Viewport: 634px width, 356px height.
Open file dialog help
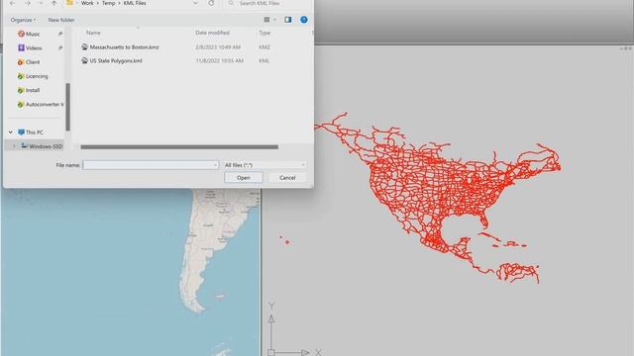(304, 20)
